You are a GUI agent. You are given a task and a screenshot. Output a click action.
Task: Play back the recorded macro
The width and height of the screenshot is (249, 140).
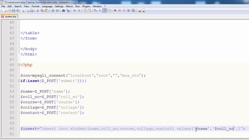click(x=124, y=10)
